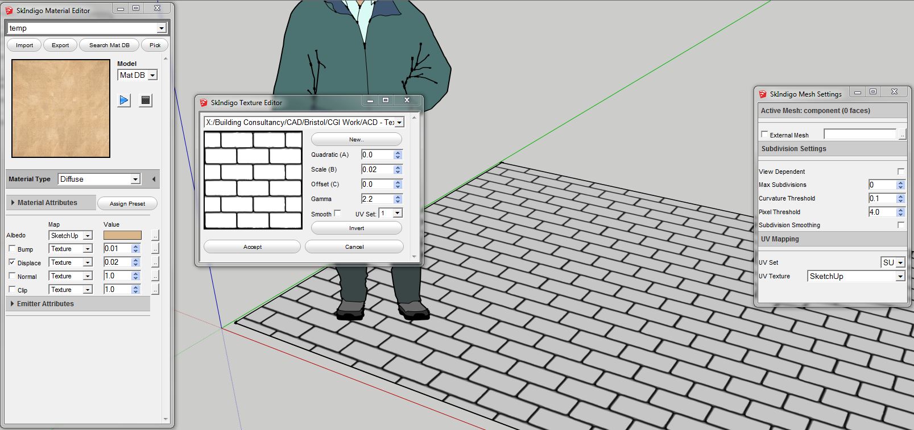Click browse button beside External Mesh field

902,135
